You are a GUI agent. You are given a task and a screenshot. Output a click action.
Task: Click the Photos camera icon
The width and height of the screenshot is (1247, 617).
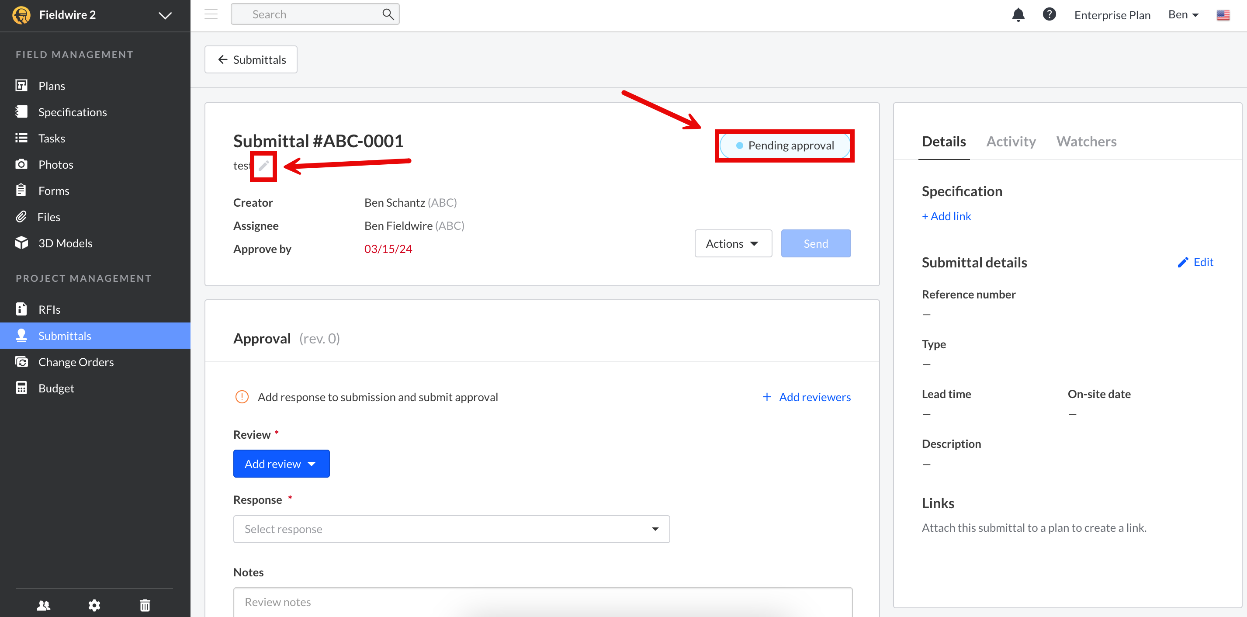(21, 164)
